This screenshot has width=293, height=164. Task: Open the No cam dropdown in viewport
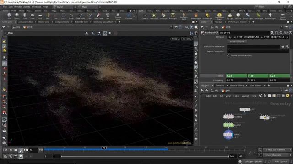click(186, 39)
